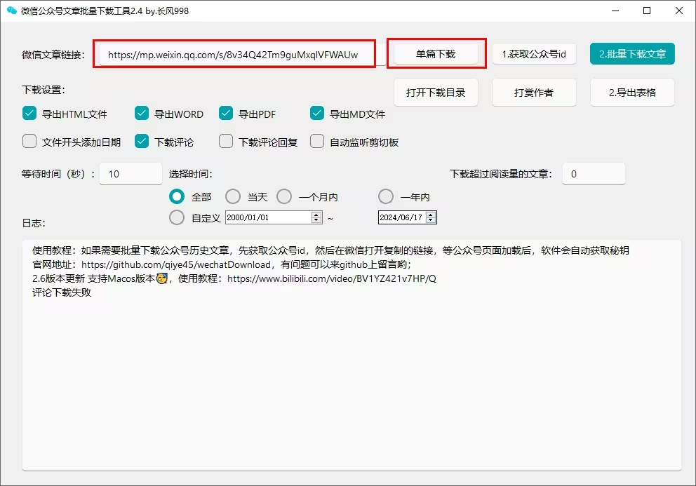Increase start date with up arrow
The image size is (696, 486).
[x=316, y=215]
